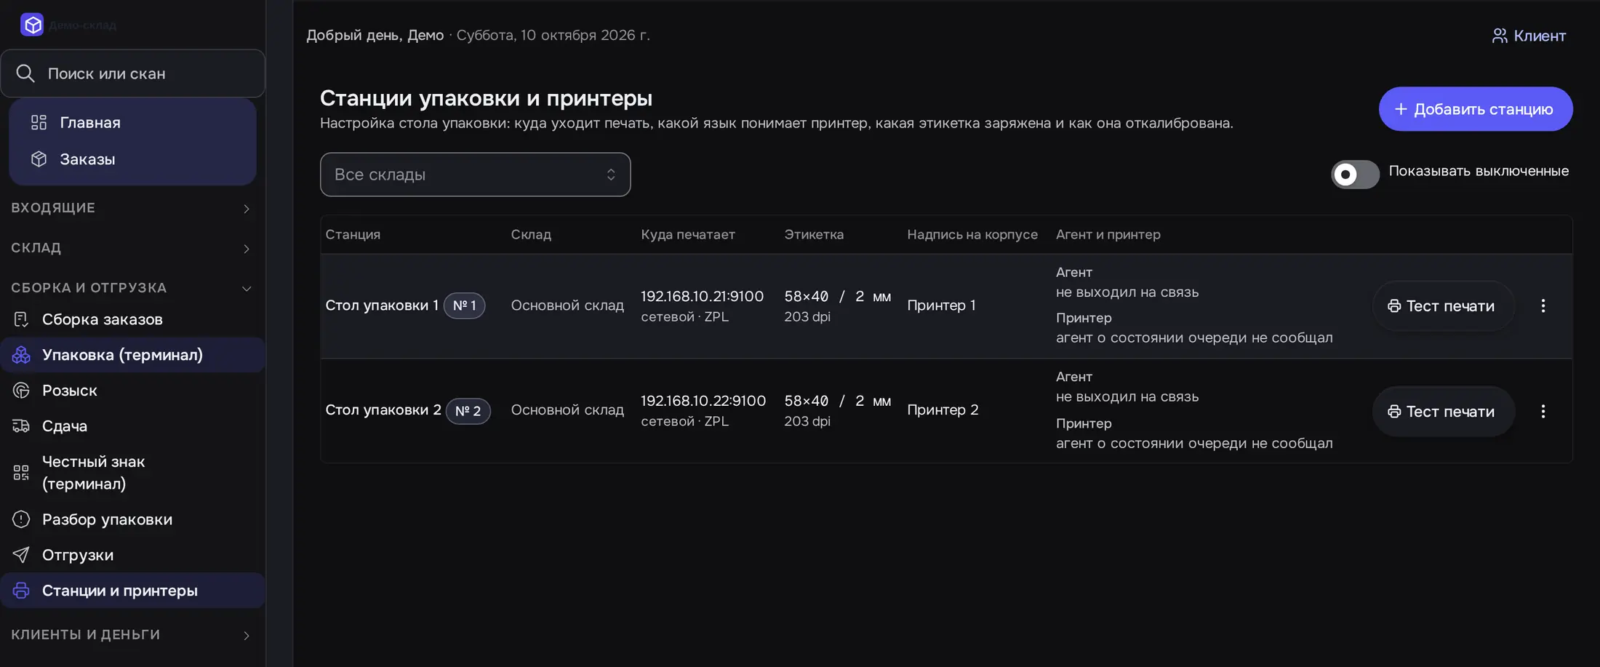
Task: Click the Сборка заказов checklist icon
Action: click(x=21, y=319)
